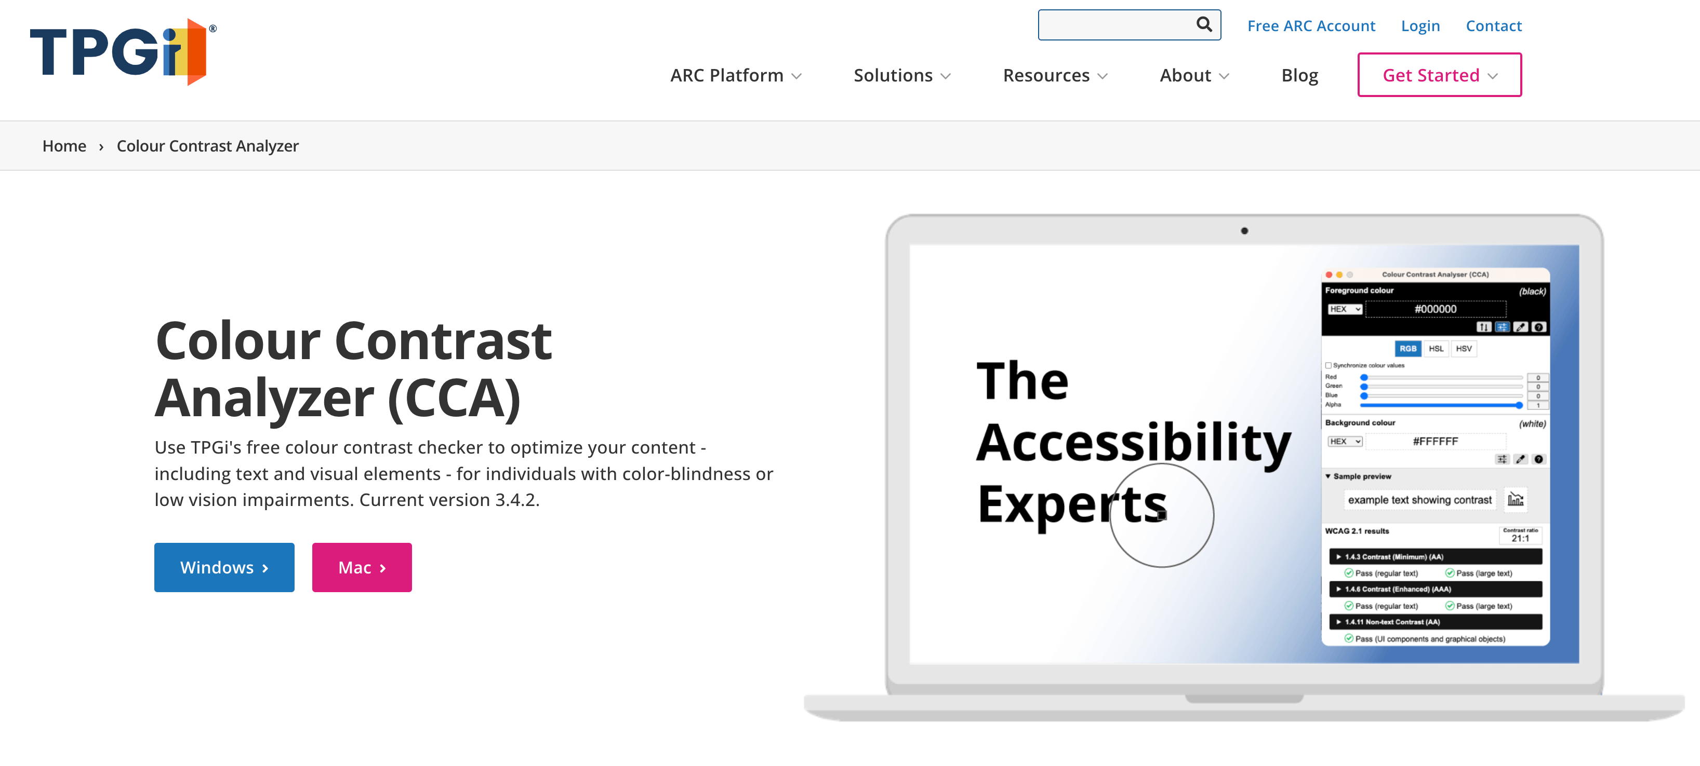Focus the site search input field

tap(1129, 25)
